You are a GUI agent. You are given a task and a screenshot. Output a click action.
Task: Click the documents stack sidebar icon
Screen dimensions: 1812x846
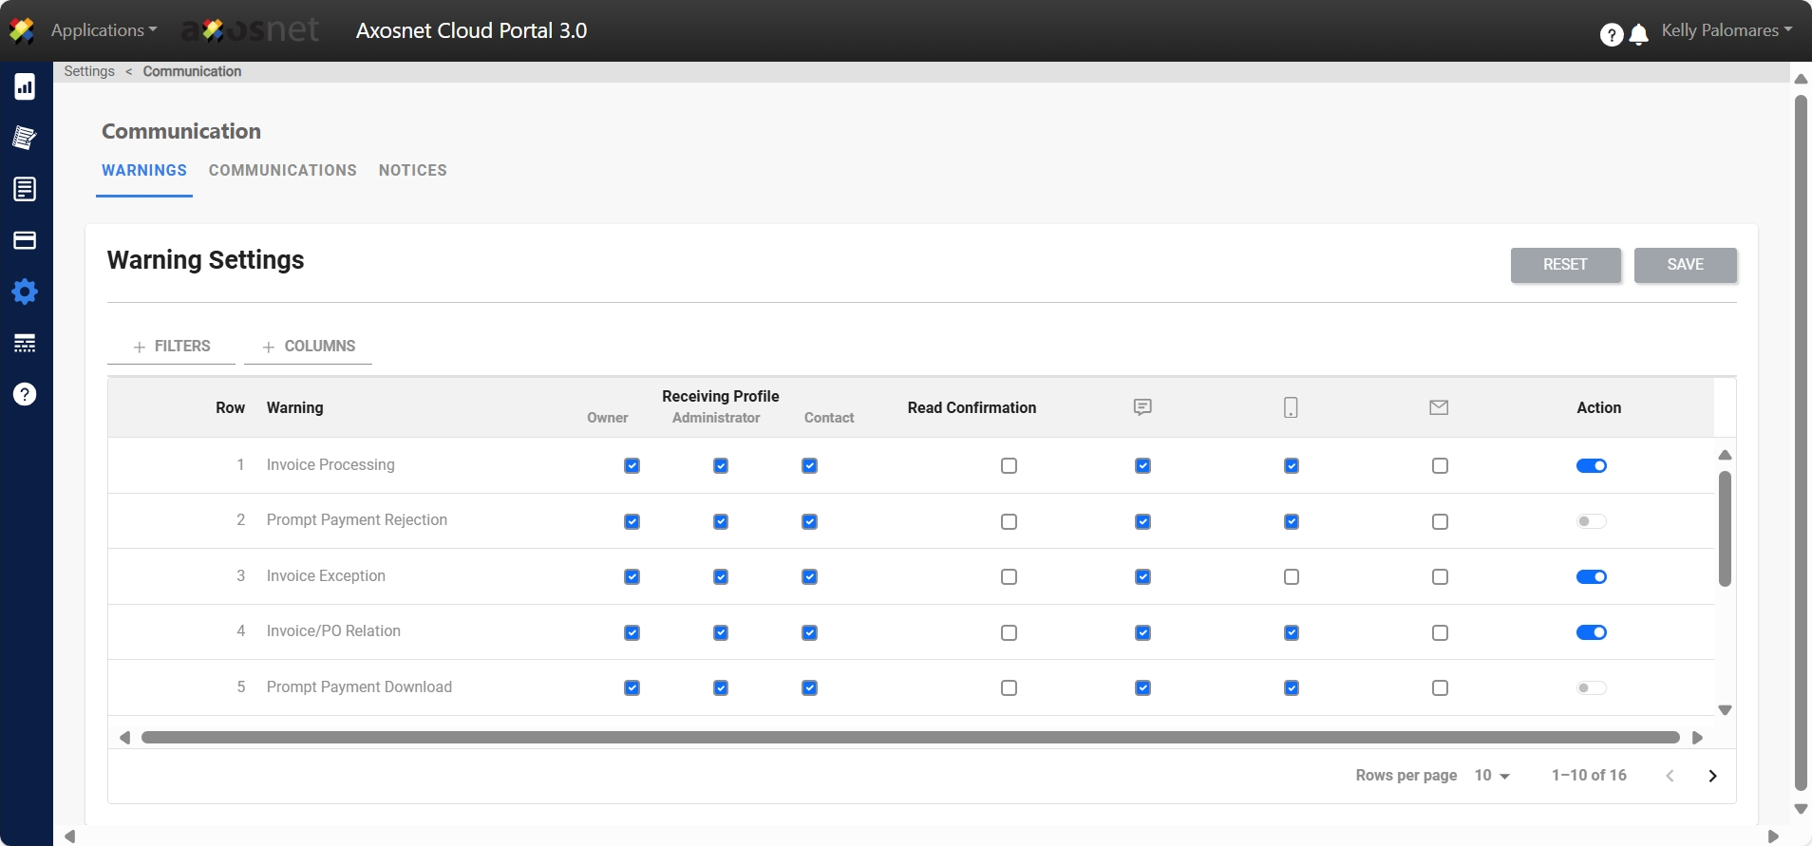pyautogui.click(x=25, y=138)
